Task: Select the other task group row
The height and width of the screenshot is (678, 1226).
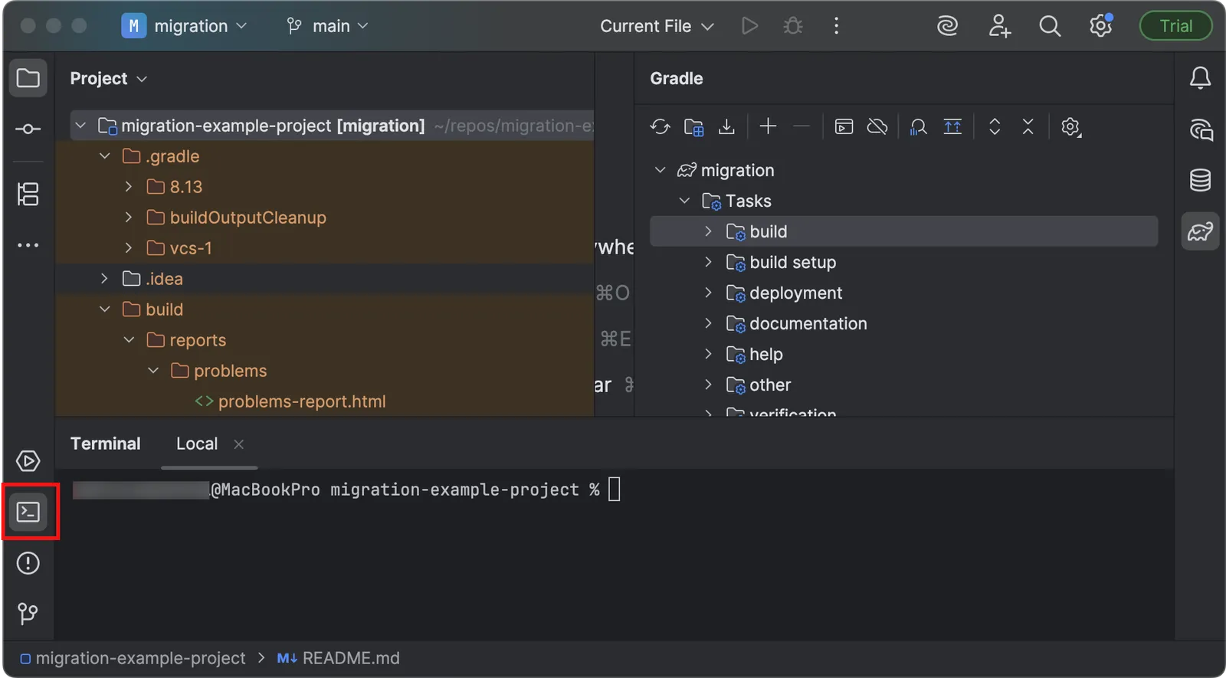Action: click(903, 385)
